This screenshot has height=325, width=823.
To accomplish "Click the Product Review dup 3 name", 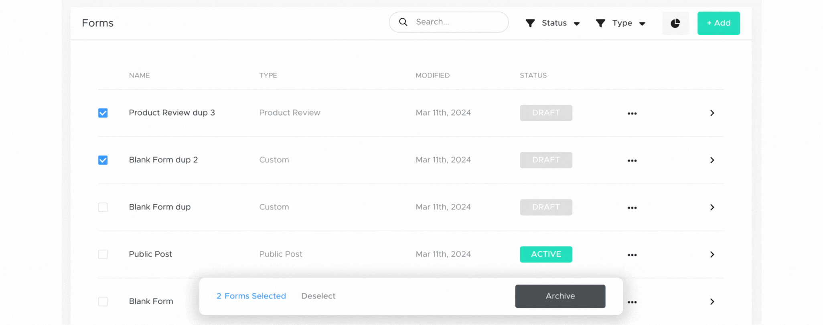I will pos(172,113).
